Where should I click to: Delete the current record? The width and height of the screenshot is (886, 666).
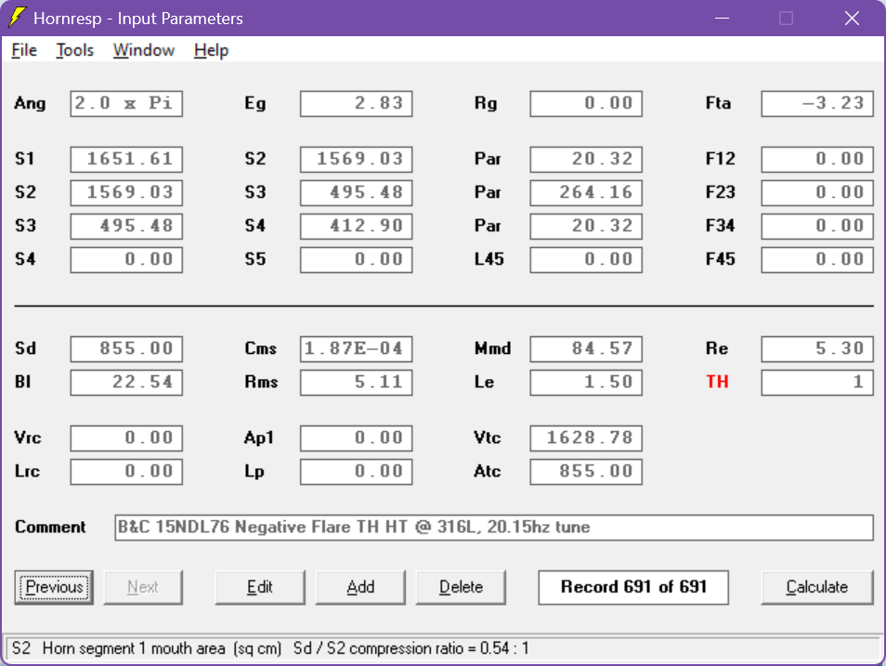pyautogui.click(x=461, y=587)
